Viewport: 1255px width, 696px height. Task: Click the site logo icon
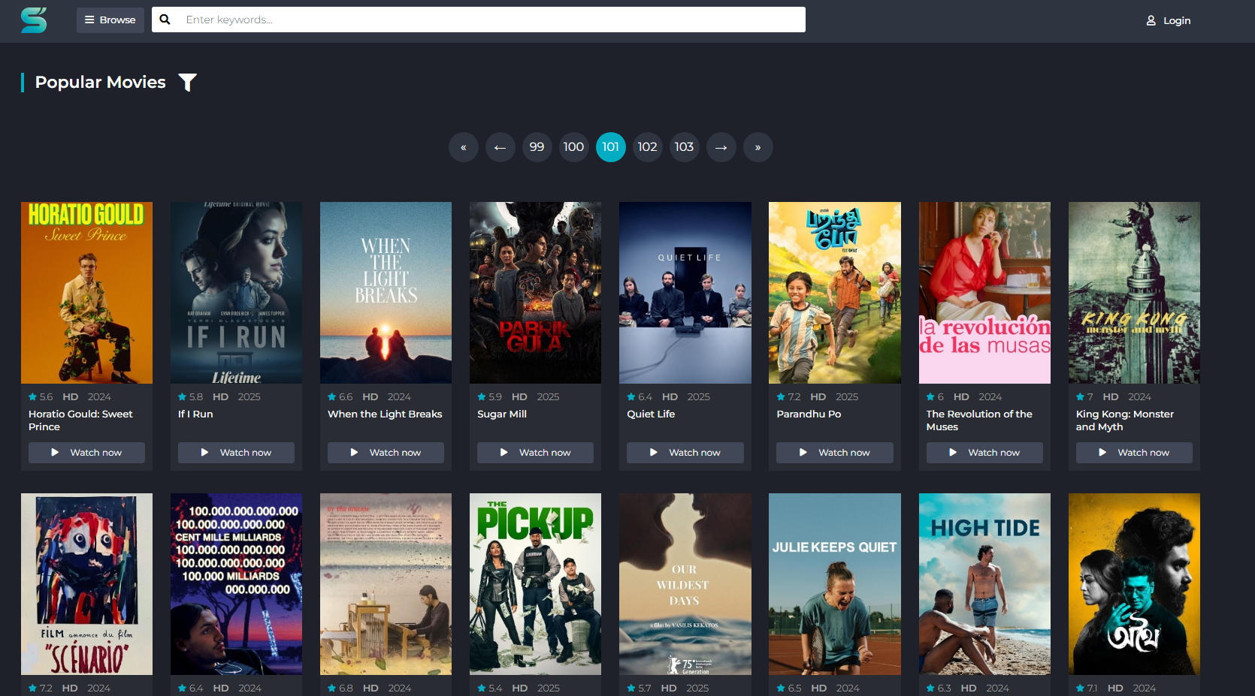(34, 20)
